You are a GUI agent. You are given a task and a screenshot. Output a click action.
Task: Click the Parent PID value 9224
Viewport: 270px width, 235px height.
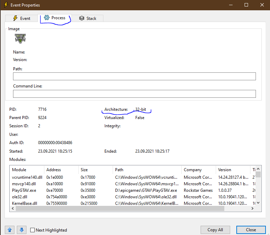pos(42,118)
